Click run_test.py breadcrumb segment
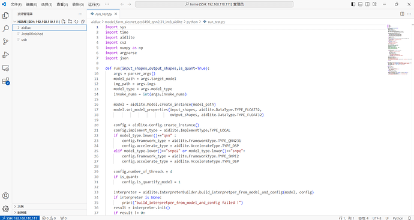The image size is (414, 220). (x=216, y=22)
